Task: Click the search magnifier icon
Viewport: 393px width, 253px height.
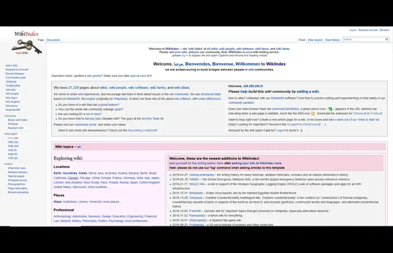Action: coord(387,39)
